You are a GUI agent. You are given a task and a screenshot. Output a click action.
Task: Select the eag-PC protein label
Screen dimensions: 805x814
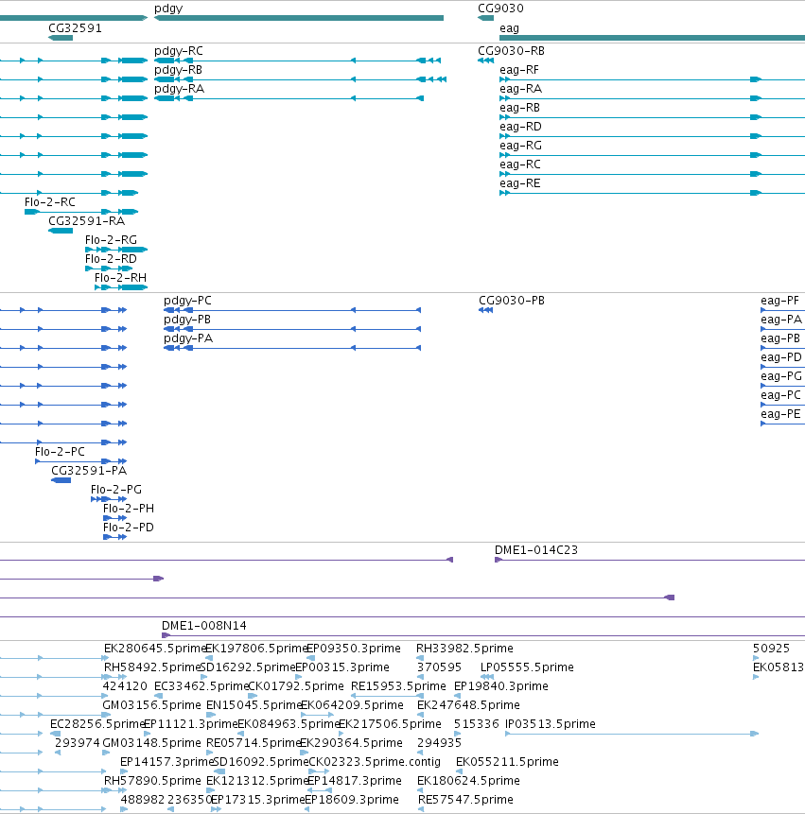coord(780,395)
